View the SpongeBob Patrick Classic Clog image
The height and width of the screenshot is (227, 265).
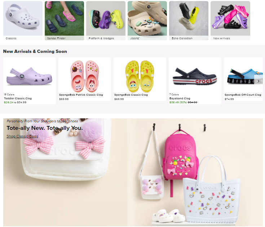coord(85,76)
